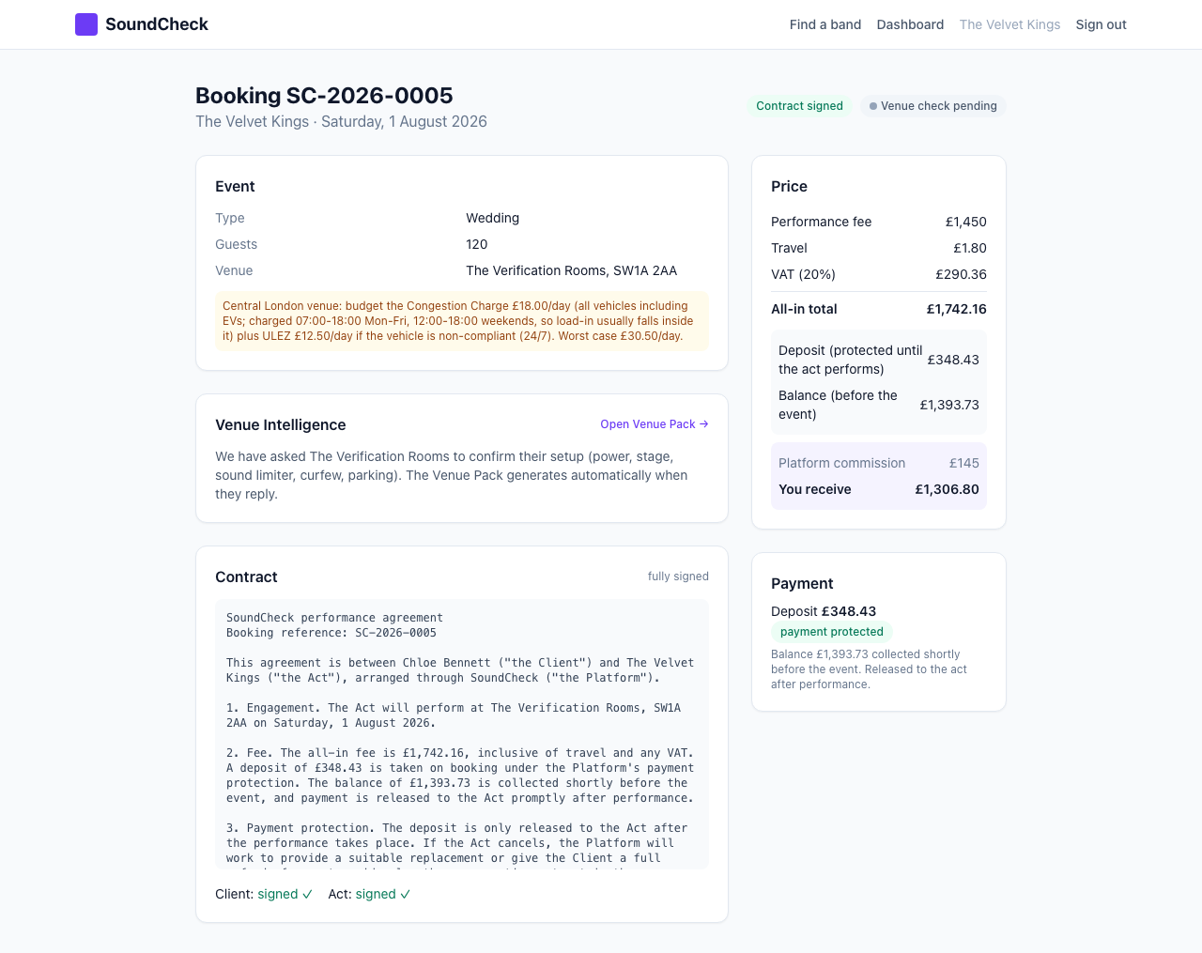Click the guests value 120
Screen dimensions: 1202x953
tap(477, 244)
